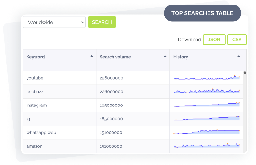256x165 pixels.
Task: Click youtube's 226000000 search volume
Action: click(111, 78)
